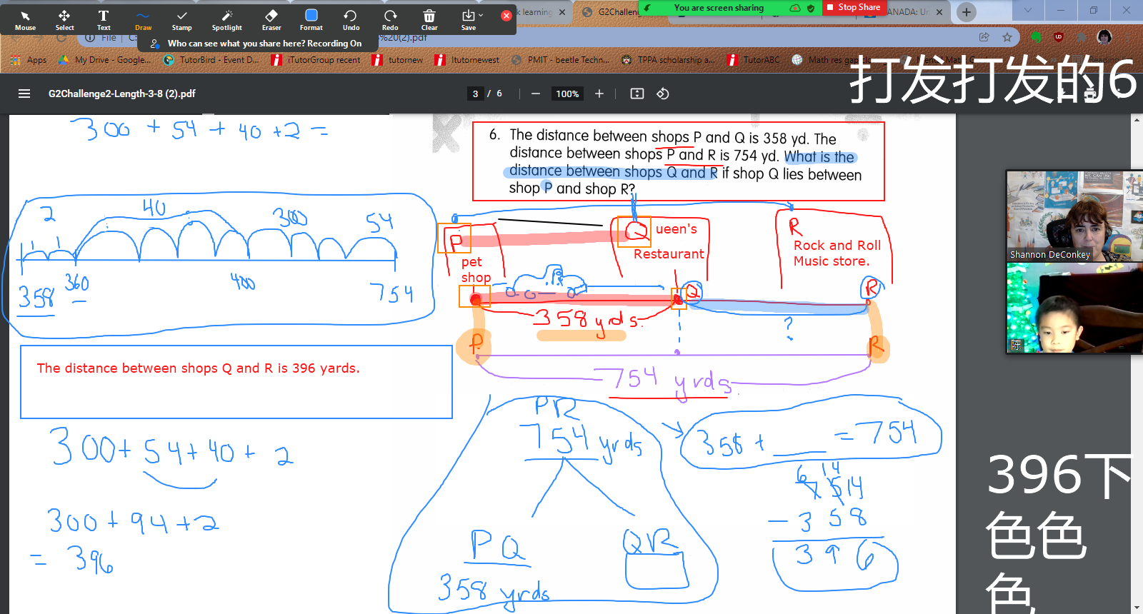Close the 'learning' browser tab
Image resolution: width=1143 pixels, height=614 pixels.
pyautogui.click(x=562, y=12)
